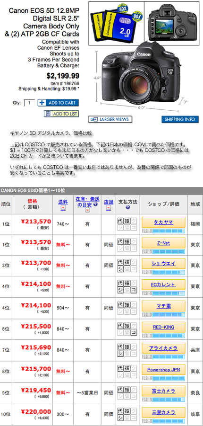Click the 代 payment icon in 富士カメラ row
203x426 pixels.
pyautogui.click(x=120, y=390)
